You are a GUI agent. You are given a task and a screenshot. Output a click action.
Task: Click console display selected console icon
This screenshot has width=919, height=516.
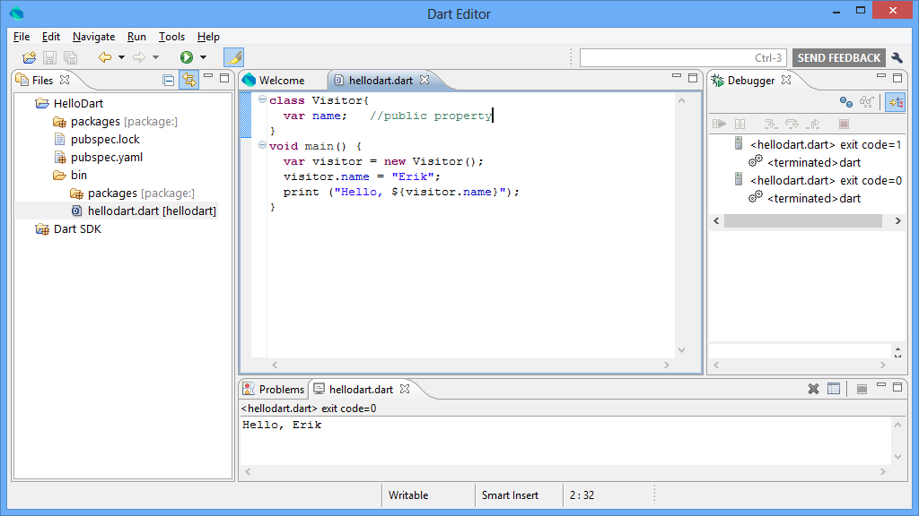tap(862, 389)
